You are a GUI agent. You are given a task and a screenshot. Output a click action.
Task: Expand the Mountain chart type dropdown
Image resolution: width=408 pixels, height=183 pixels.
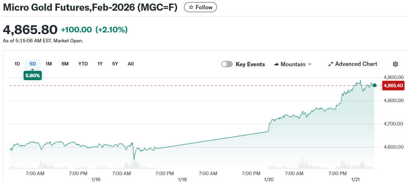point(309,64)
